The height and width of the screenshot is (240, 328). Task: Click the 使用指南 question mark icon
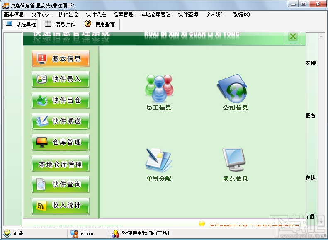[88, 23]
